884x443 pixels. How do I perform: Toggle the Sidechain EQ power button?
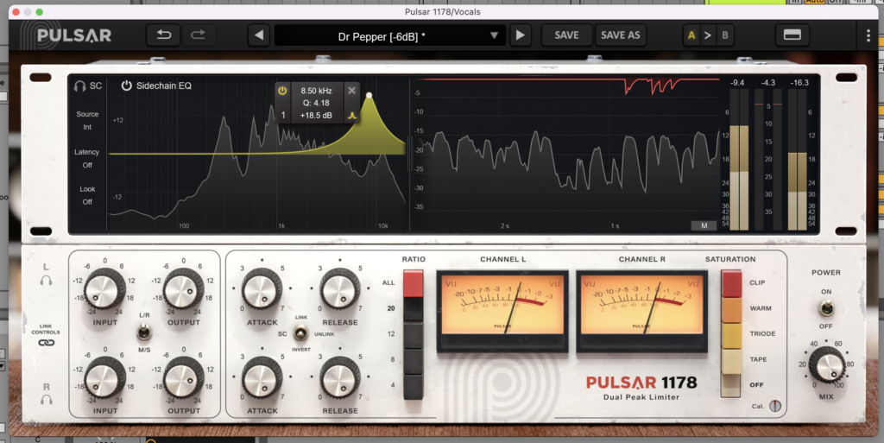coord(126,85)
